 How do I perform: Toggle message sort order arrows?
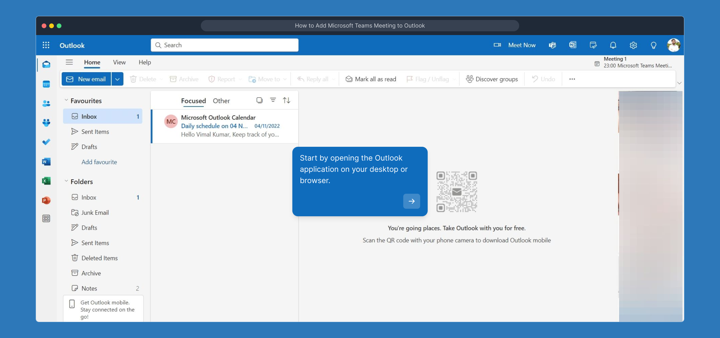pos(286,100)
